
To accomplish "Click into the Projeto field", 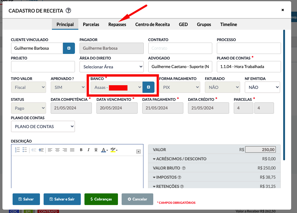I will pyautogui.click(x=43, y=67).
